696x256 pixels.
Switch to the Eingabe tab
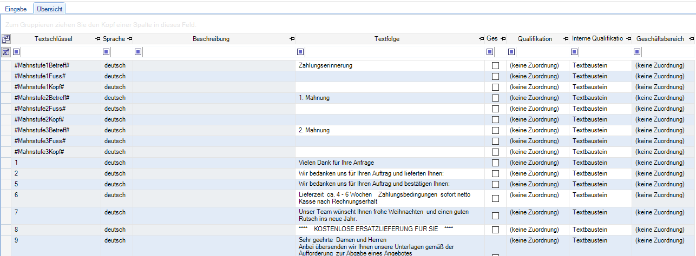click(16, 9)
